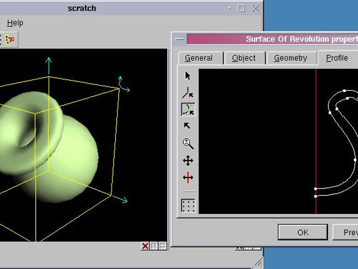Switch to the Profile tab
This screenshot has height=269, width=358.
pyautogui.click(x=337, y=58)
